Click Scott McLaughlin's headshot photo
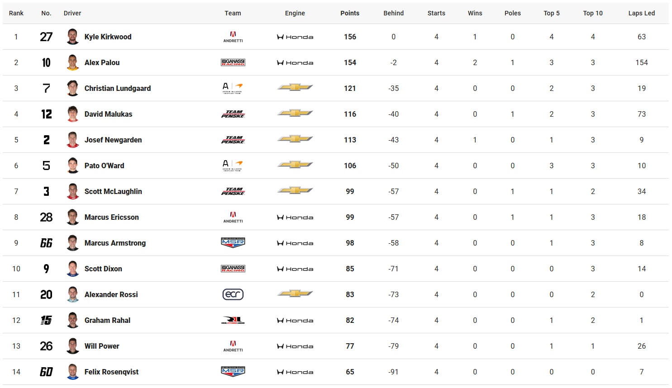The height and width of the screenshot is (388, 672). [72, 191]
